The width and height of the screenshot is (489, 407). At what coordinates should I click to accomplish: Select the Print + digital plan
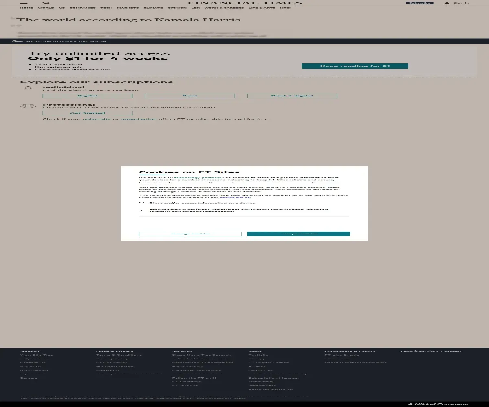(x=292, y=96)
